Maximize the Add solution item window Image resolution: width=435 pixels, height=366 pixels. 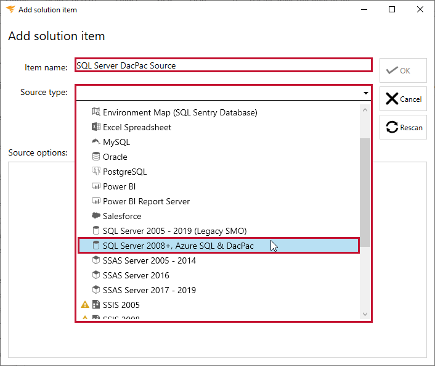click(x=392, y=9)
